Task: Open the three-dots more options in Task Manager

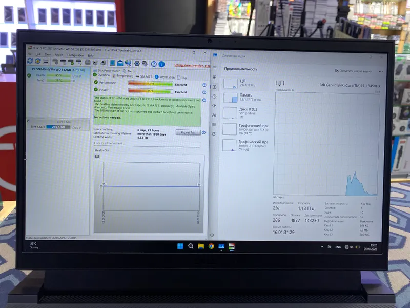Action: tap(381, 71)
